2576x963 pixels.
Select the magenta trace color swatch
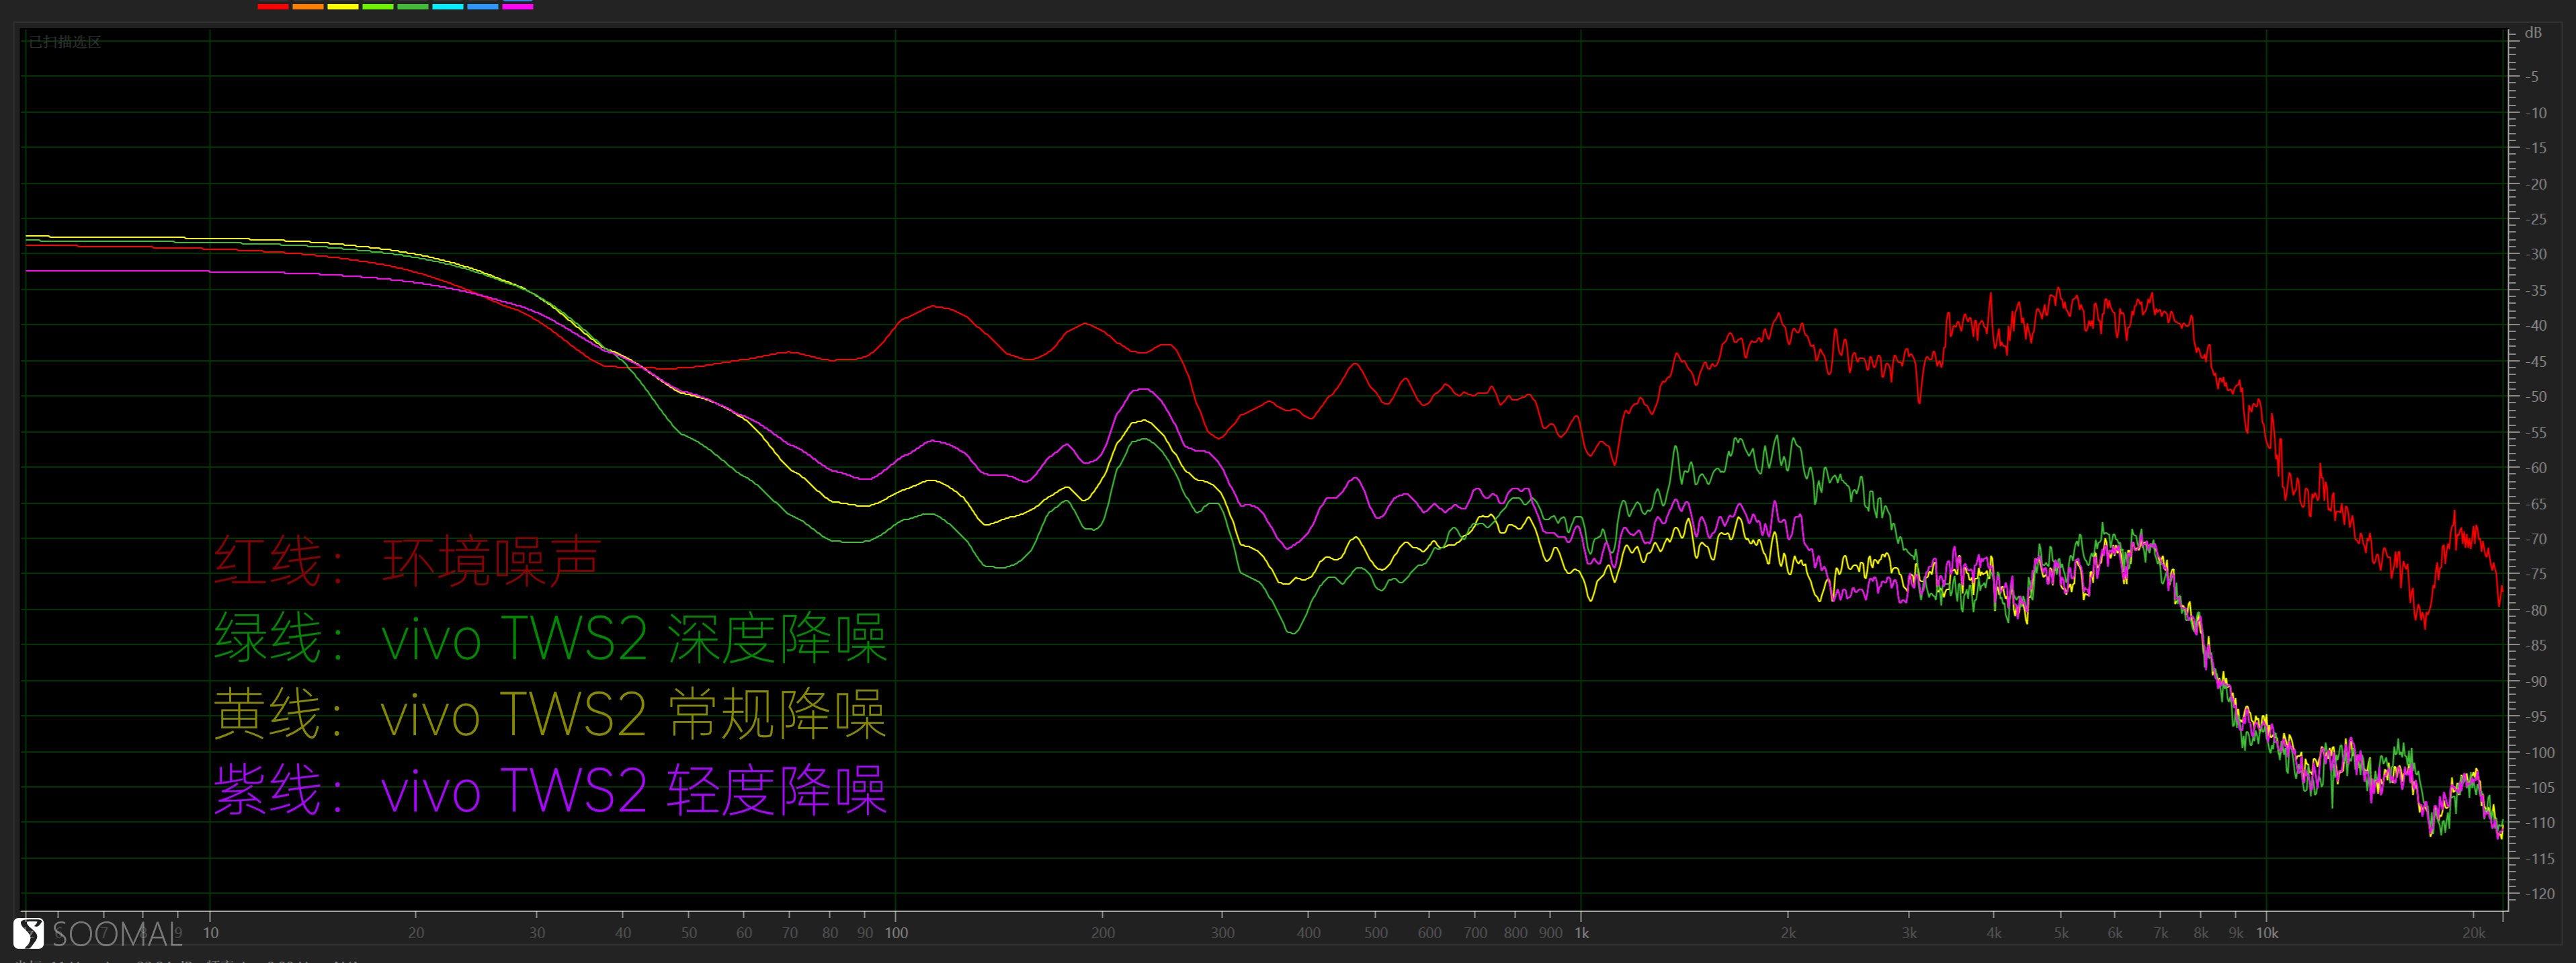tap(518, 7)
